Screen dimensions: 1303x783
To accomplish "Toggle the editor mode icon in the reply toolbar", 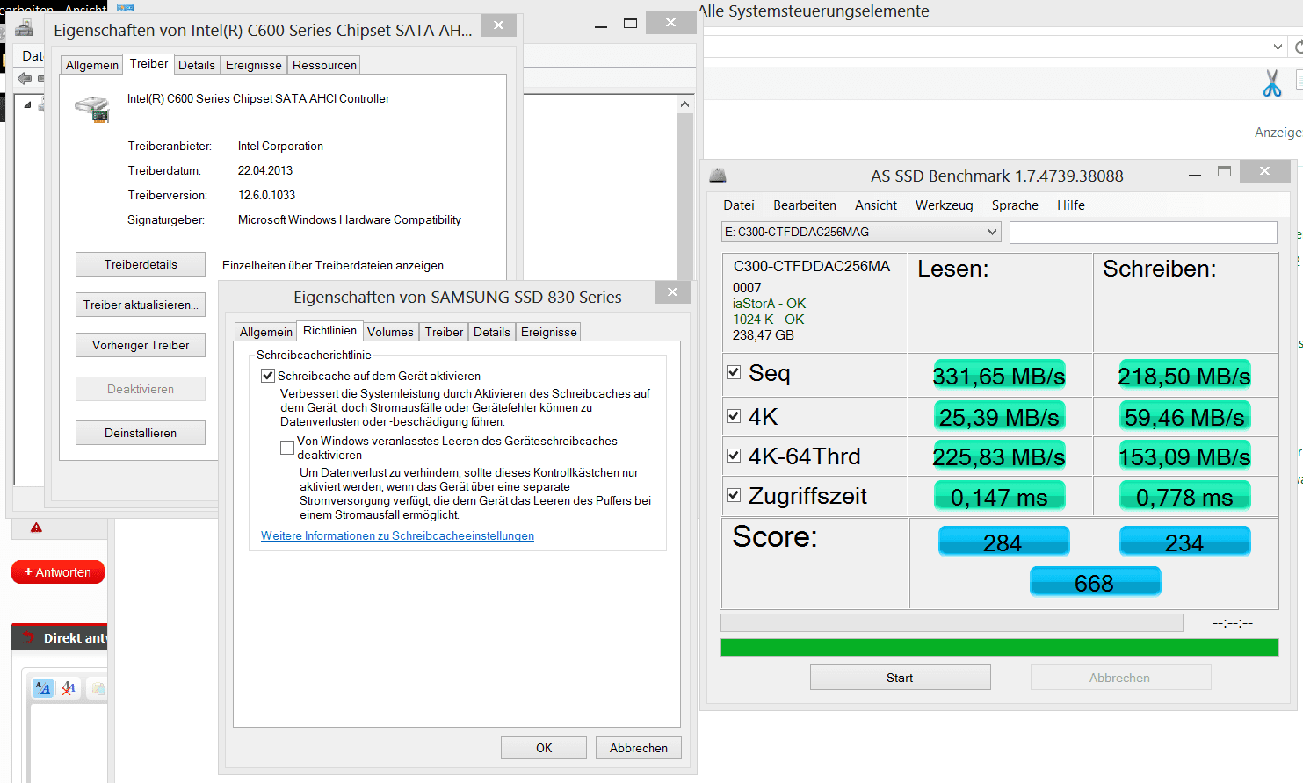I will tap(42, 688).
